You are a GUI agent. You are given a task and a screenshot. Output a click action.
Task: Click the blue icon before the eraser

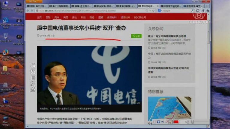pos(163,122)
